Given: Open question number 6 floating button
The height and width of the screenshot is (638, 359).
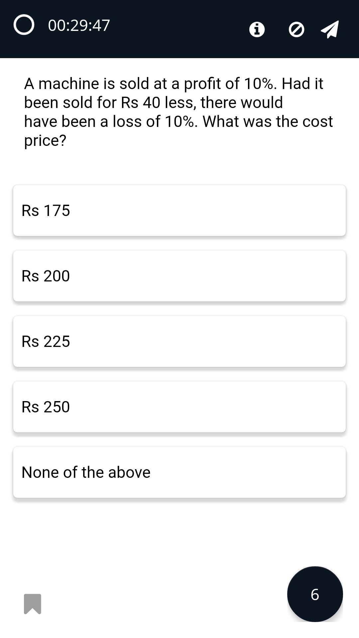Looking at the screenshot, I should (x=315, y=594).
